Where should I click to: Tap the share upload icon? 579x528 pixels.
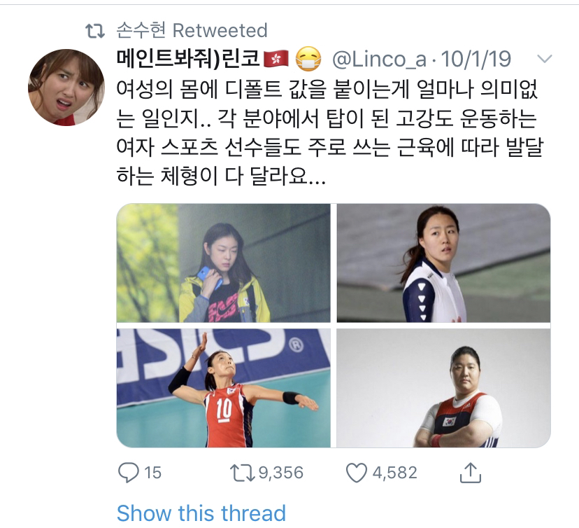tap(471, 473)
